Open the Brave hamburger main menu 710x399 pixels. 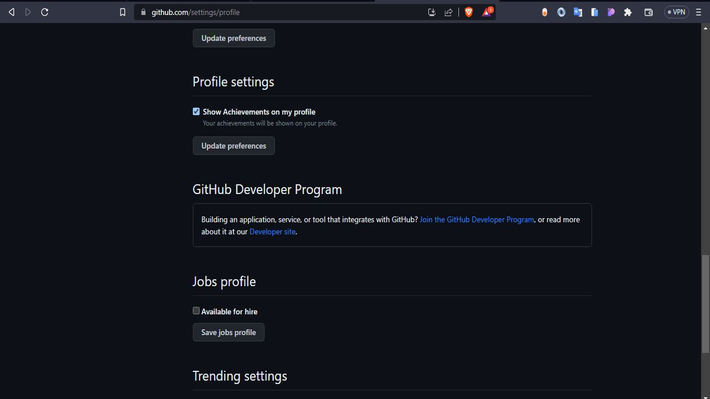pos(698,12)
